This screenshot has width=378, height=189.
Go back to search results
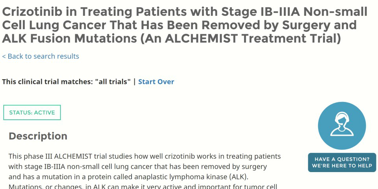point(41,56)
